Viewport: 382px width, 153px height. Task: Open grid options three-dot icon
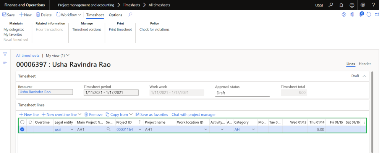(x=364, y=123)
